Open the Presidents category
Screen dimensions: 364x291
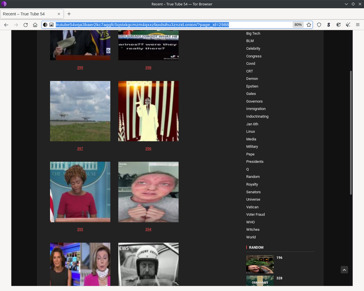[x=255, y=162]
